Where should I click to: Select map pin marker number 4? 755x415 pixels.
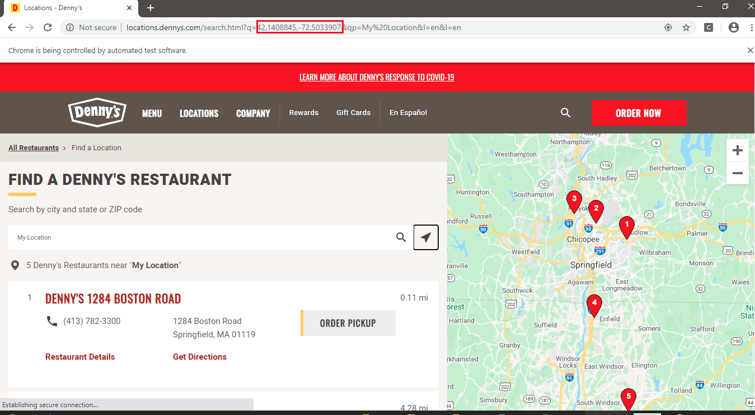(594, 303)
